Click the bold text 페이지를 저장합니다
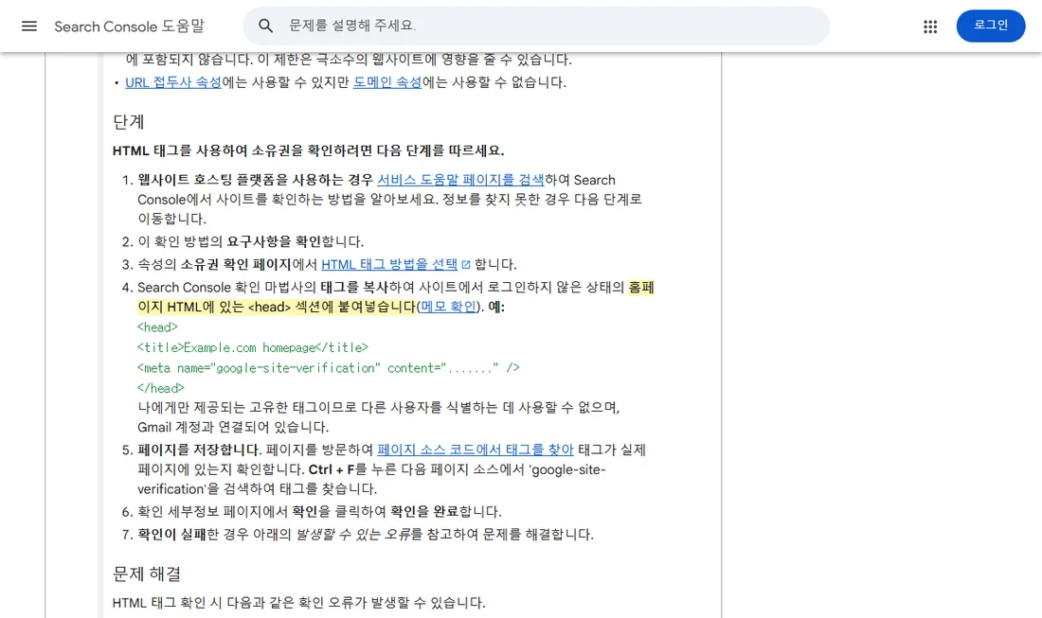Screen dimensions: 1042x618 tap(199, 450)
